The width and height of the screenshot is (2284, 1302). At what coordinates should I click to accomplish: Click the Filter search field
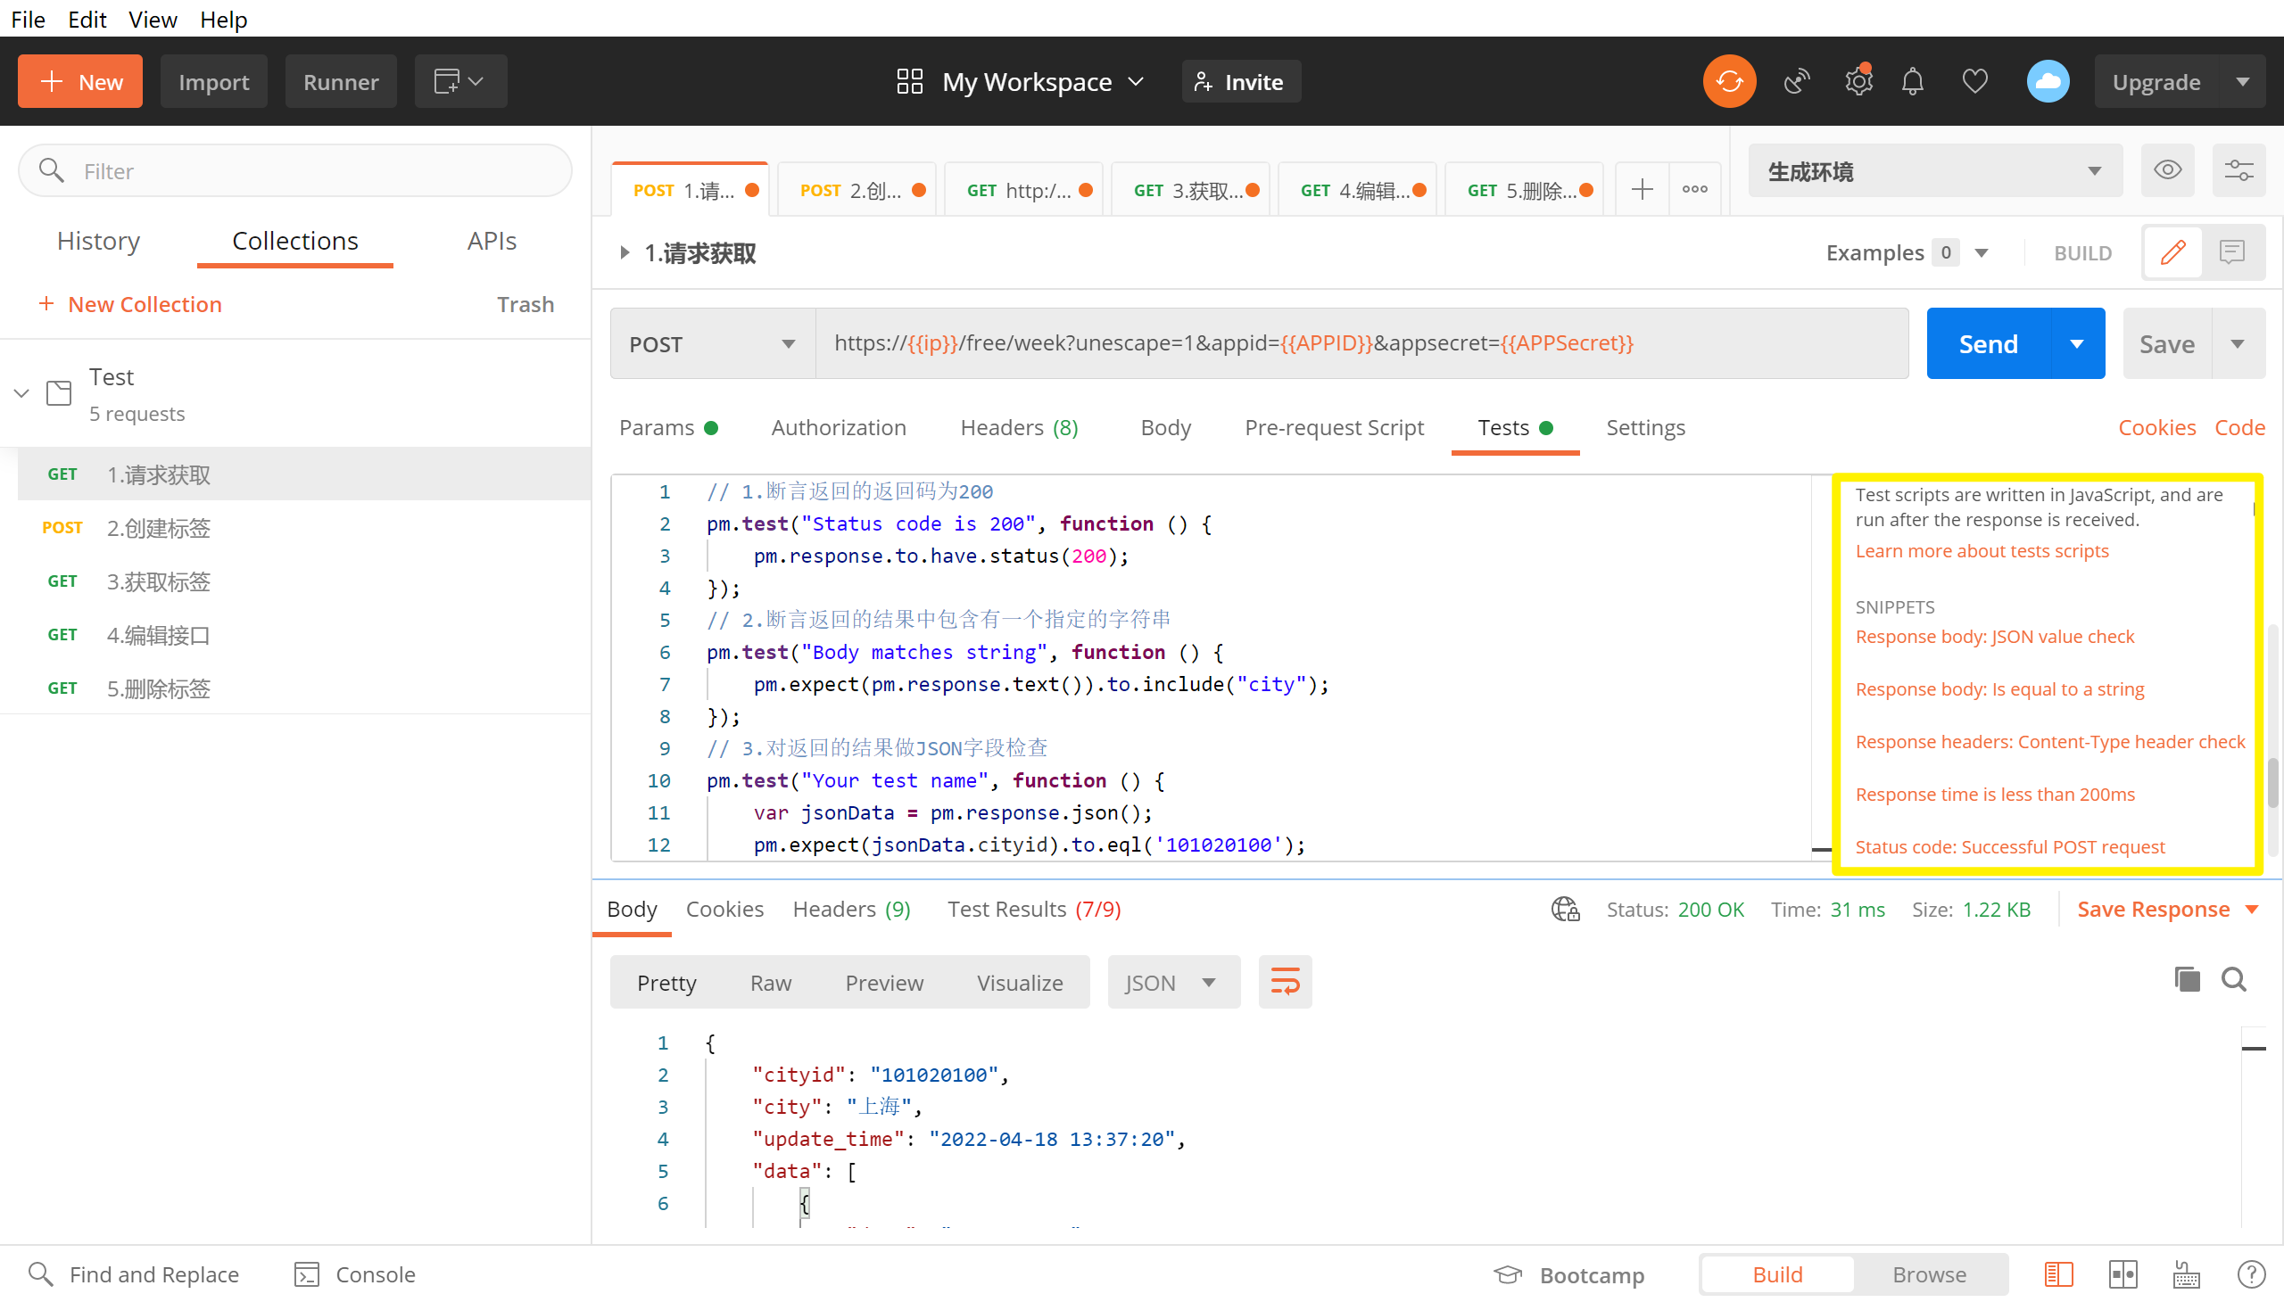tap(295, 171)
